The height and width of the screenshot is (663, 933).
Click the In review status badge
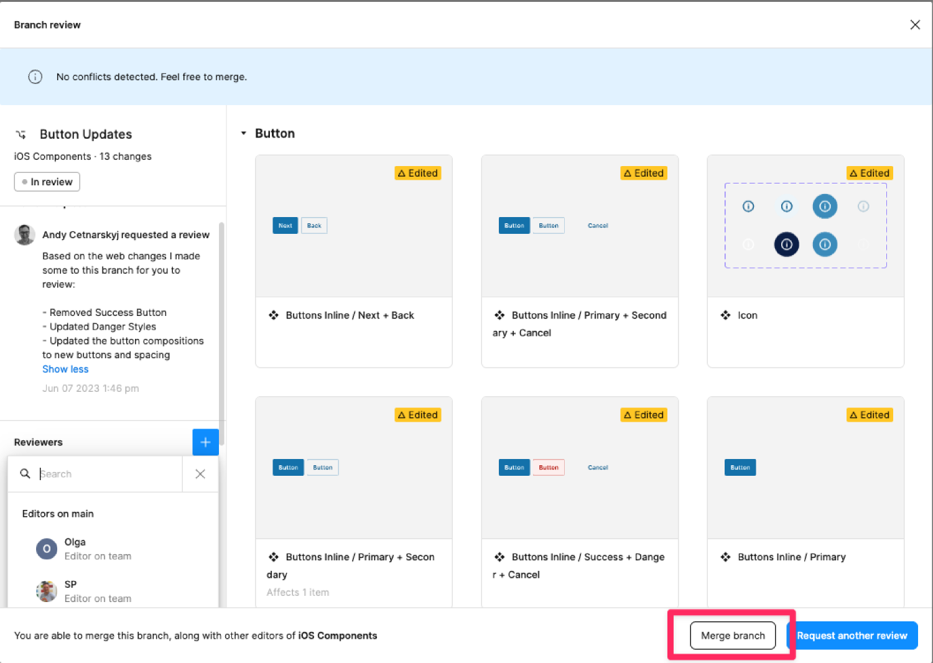[47, 182]
